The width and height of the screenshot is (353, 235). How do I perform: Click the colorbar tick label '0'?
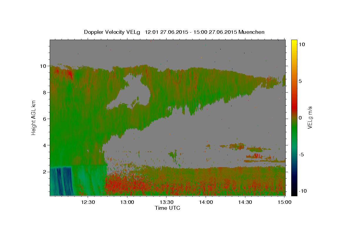(300, 118)
